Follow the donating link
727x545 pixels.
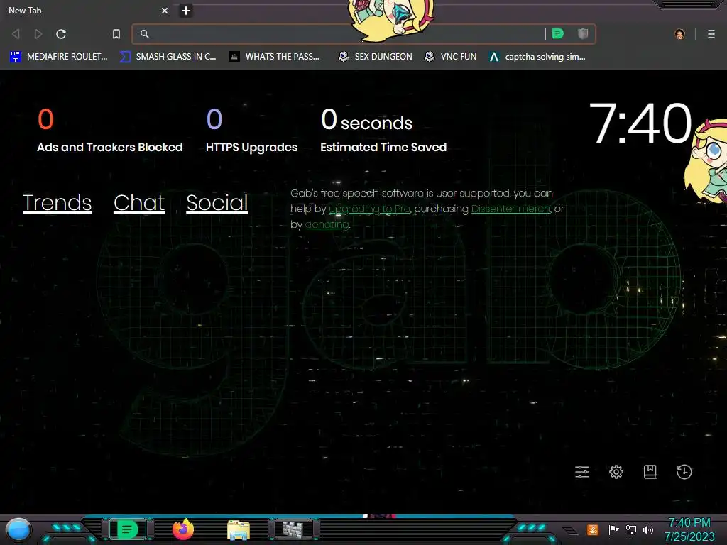pyautogui.click(x=327, y=225)
